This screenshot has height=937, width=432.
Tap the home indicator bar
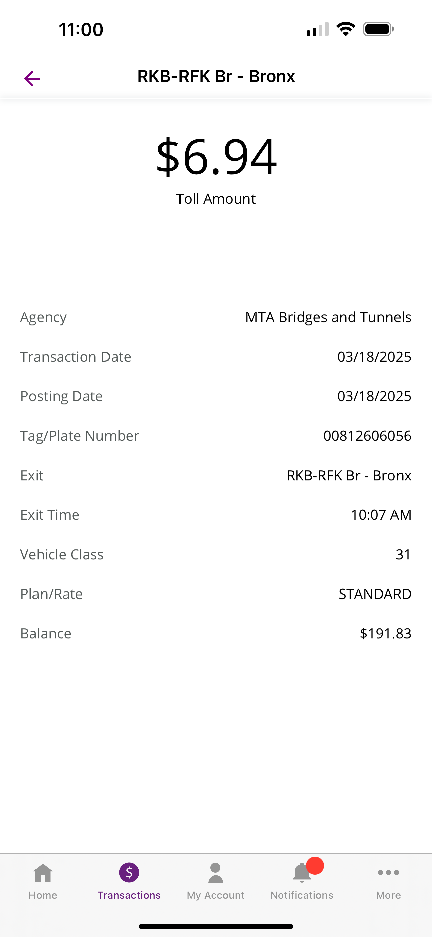coord(216,926)
